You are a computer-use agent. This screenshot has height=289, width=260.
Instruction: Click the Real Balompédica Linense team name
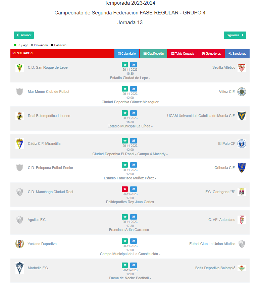(49, 116)
